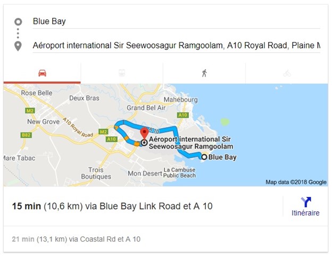Click the red airport destination pin on map
The height and width of the screenshot is (257, 332).
pyautogui.click(x=145, y=134)
